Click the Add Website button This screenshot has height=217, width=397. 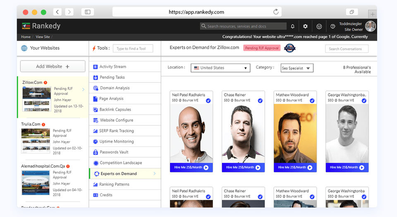point(53,66)
